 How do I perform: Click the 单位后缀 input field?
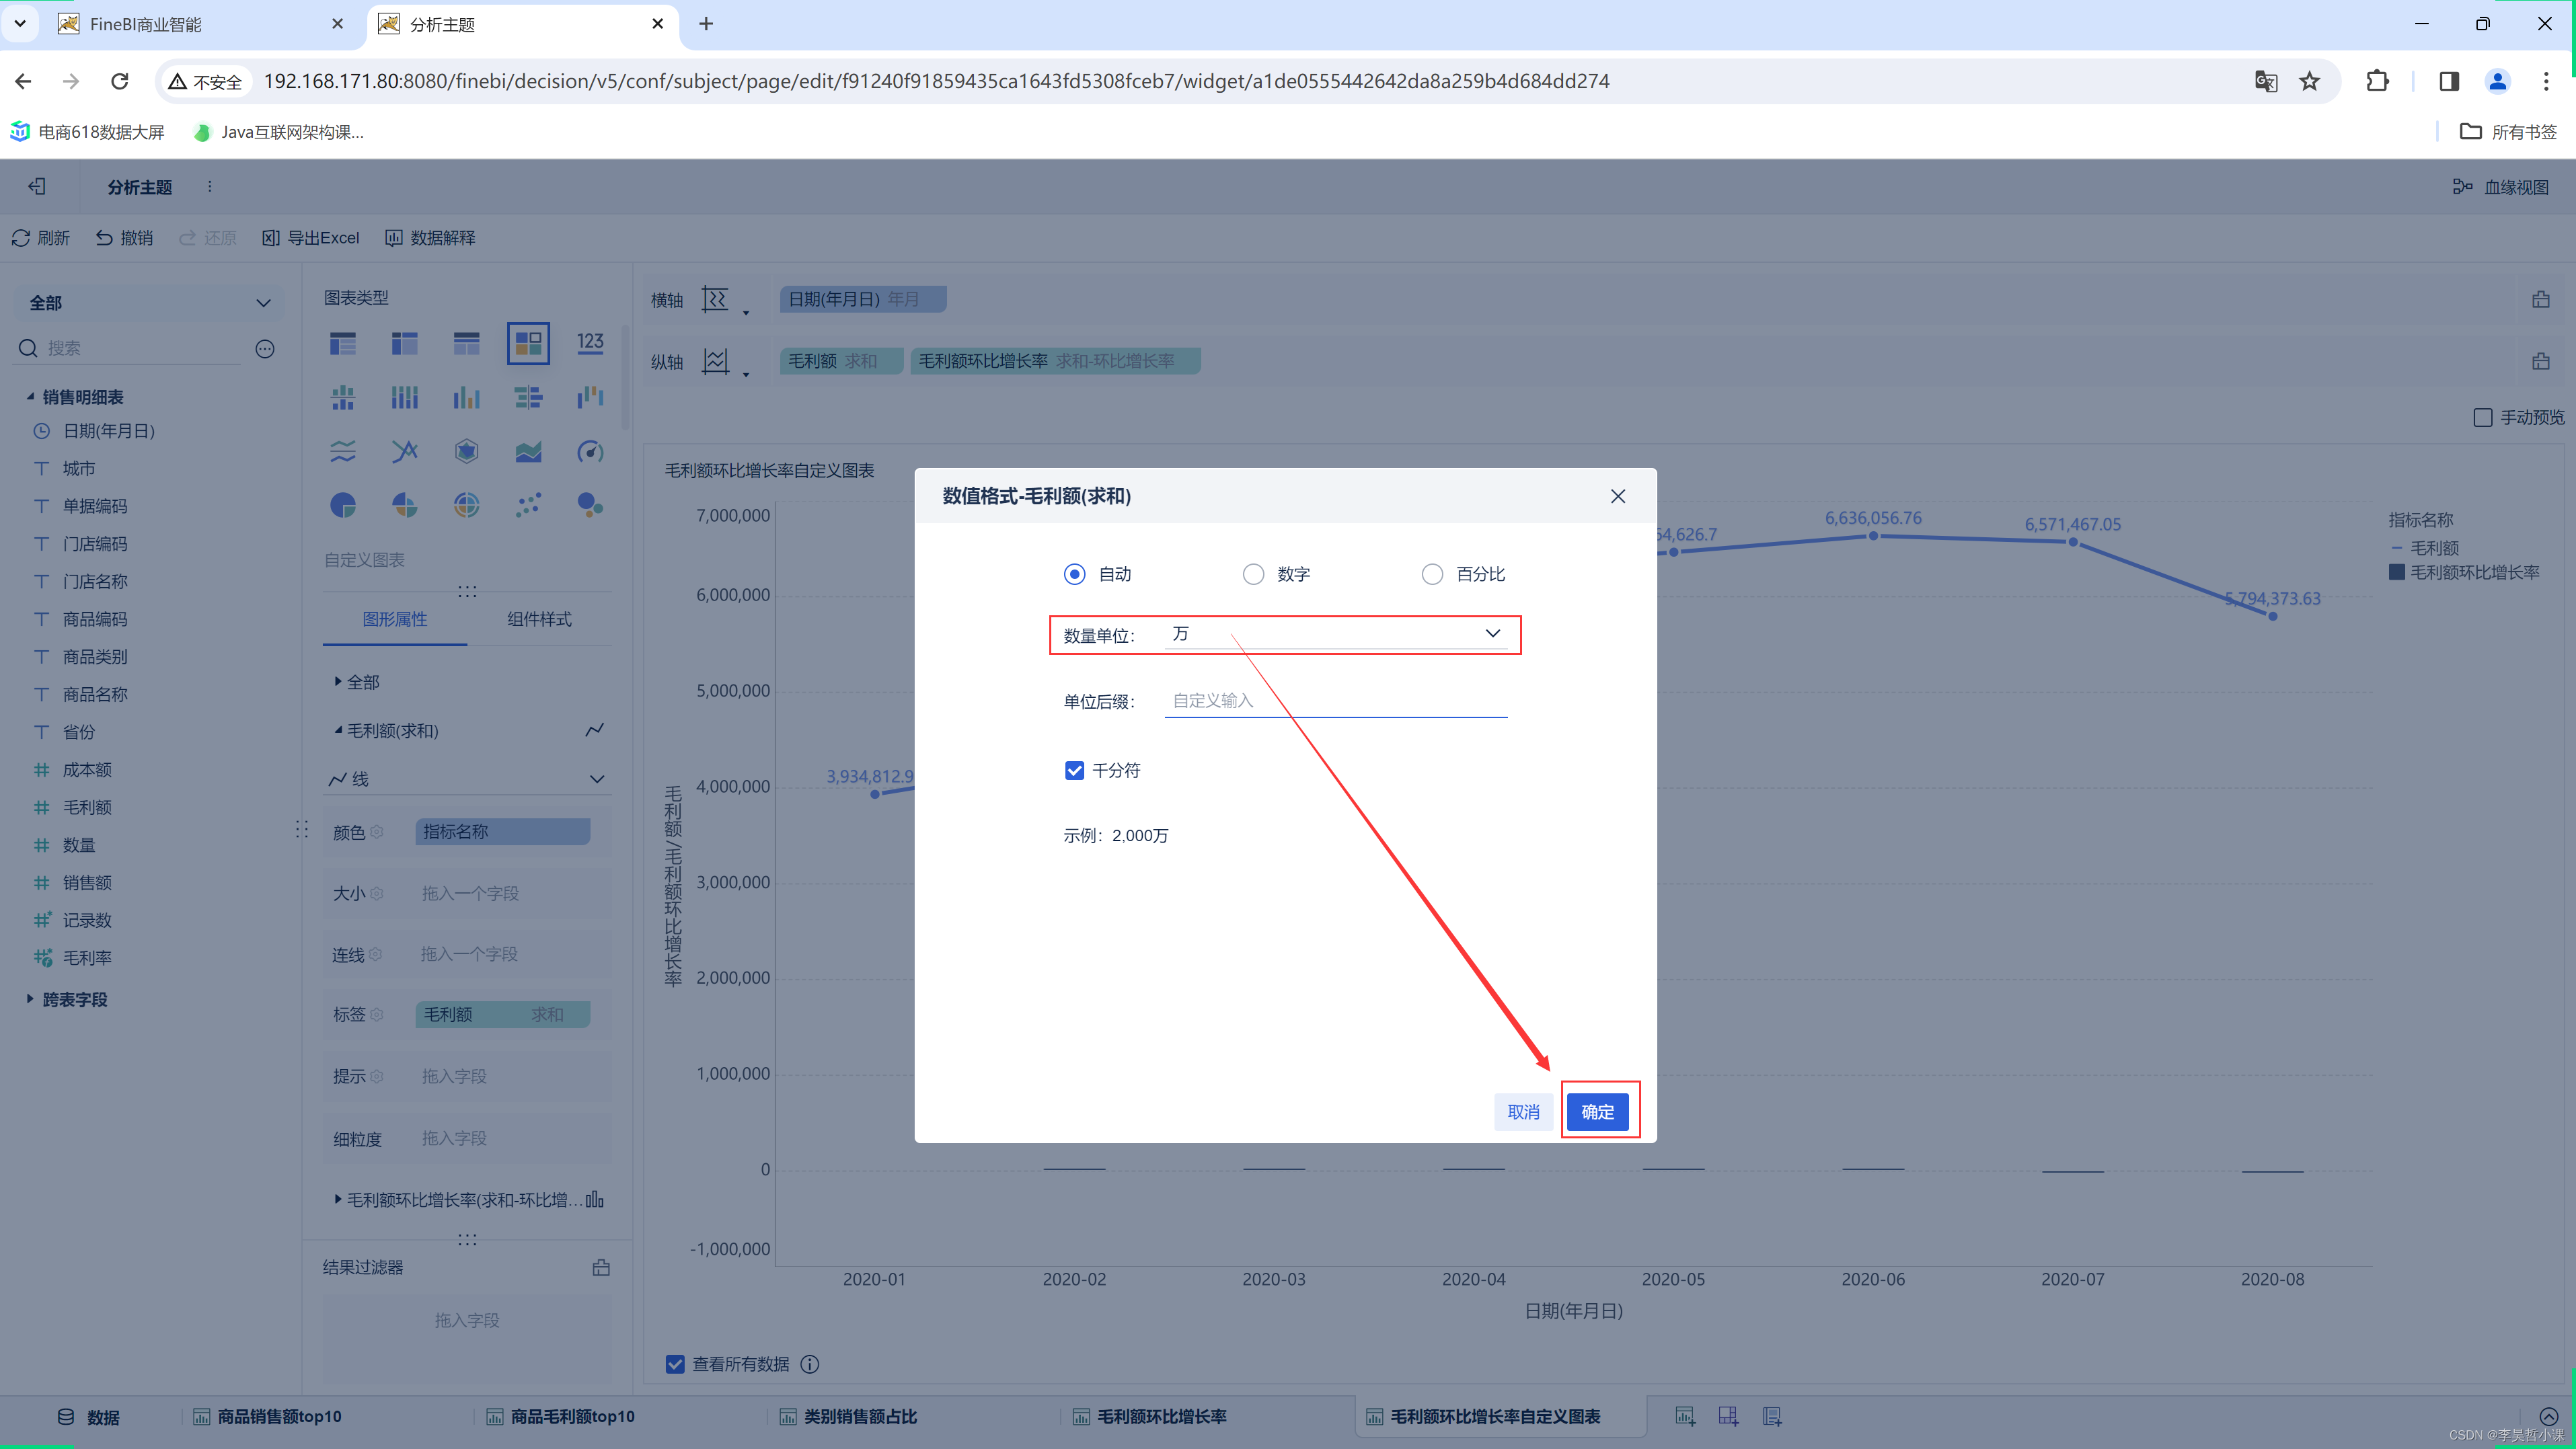click(x=1336, y=701)
